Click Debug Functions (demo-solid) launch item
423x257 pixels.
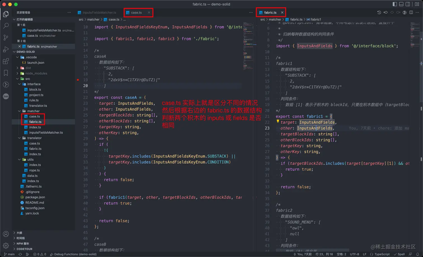73,254
